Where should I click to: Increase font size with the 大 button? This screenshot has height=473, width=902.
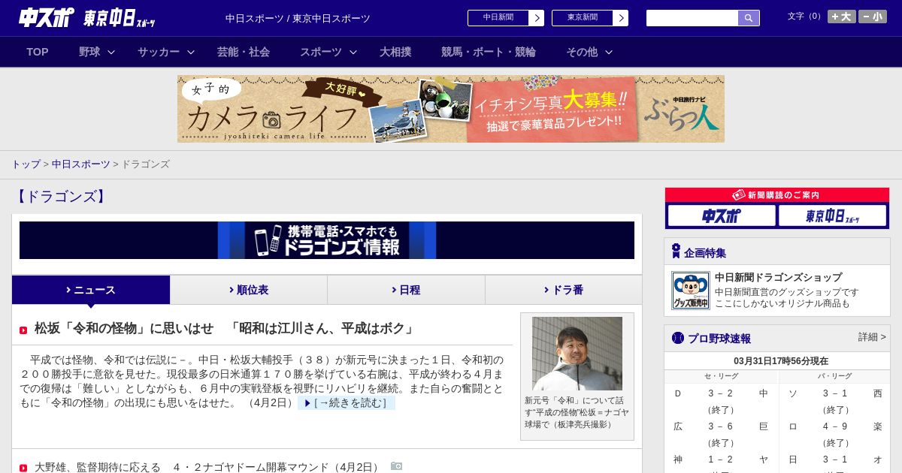point(842,17)
